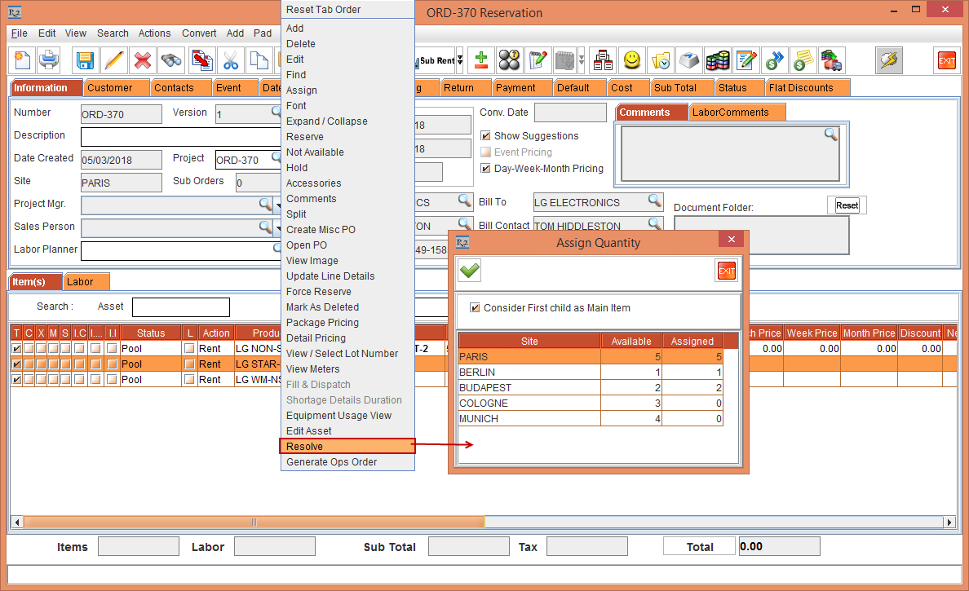Click EXIT button in Assign Quantity dialog
The image size is (969, 591).
[x=725, y=271]
